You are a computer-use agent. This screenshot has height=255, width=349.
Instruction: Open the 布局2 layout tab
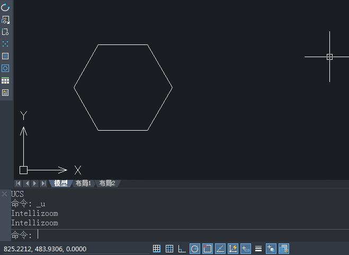[x=108, y=184]
